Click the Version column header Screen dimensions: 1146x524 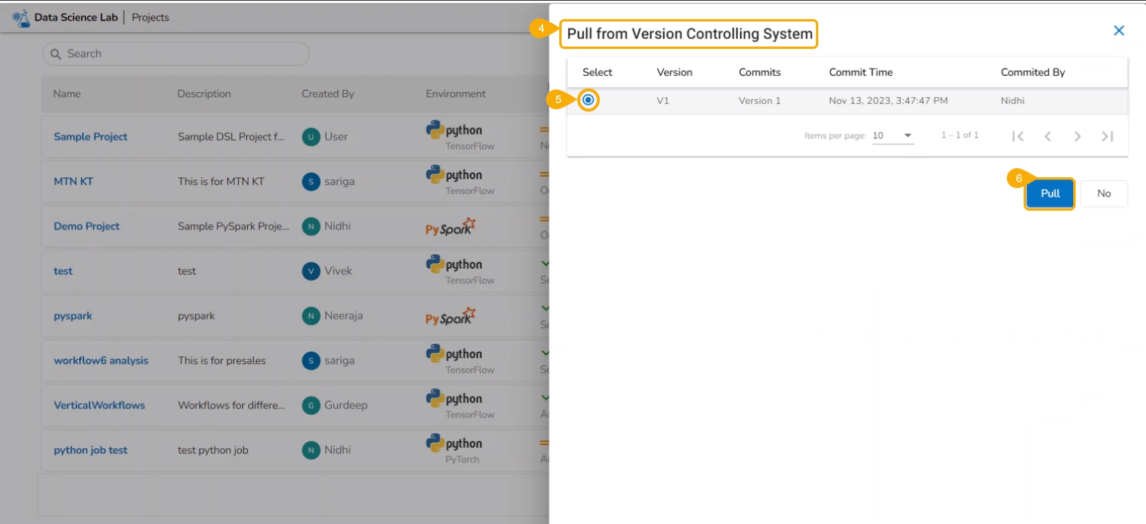(674, 72)
